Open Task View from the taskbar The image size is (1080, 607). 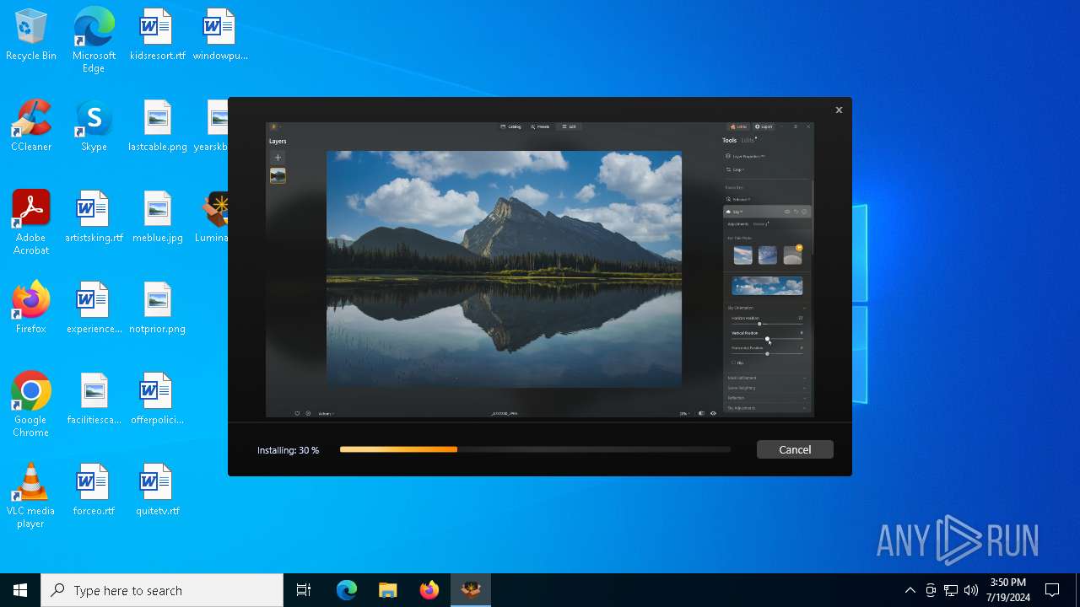[304, 590]
